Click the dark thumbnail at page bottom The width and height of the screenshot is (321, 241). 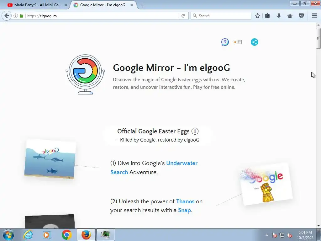click(x=50, y=222)
